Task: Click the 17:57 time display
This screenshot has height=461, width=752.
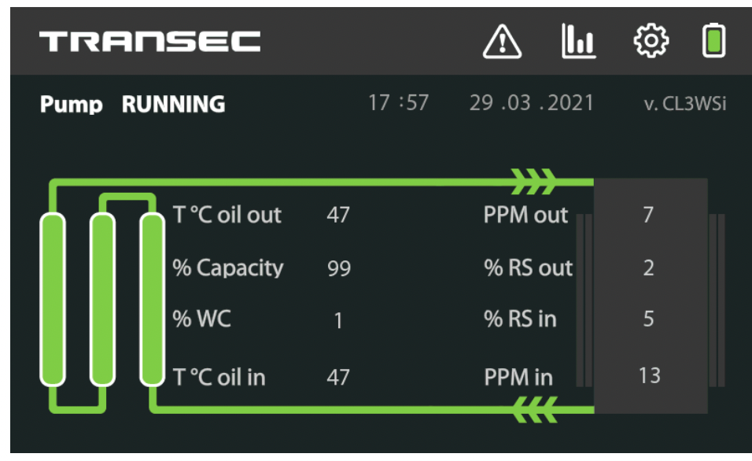Action: click(x=398, y=102)
